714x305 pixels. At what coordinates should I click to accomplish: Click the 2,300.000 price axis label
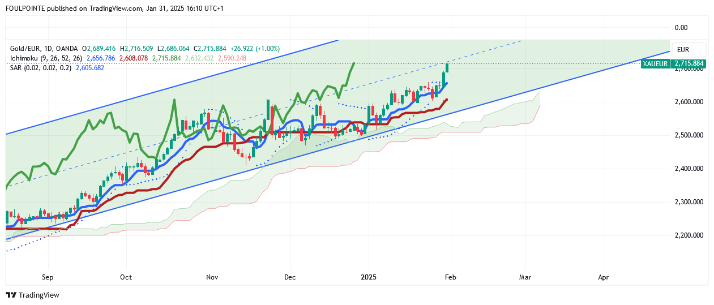coord(689,202)
